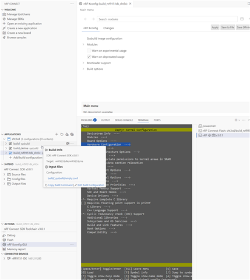Collapse the Welcome section
Image resolution: width=250 pixels, height=280 pixels.
(x=2, y=10)
